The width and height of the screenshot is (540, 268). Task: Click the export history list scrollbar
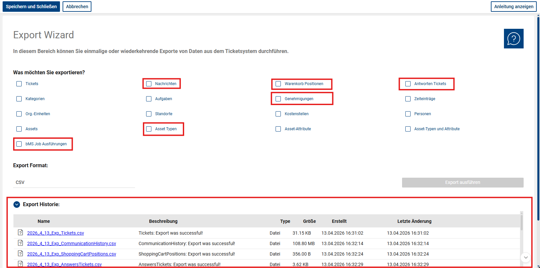click(x=521, y=223)
